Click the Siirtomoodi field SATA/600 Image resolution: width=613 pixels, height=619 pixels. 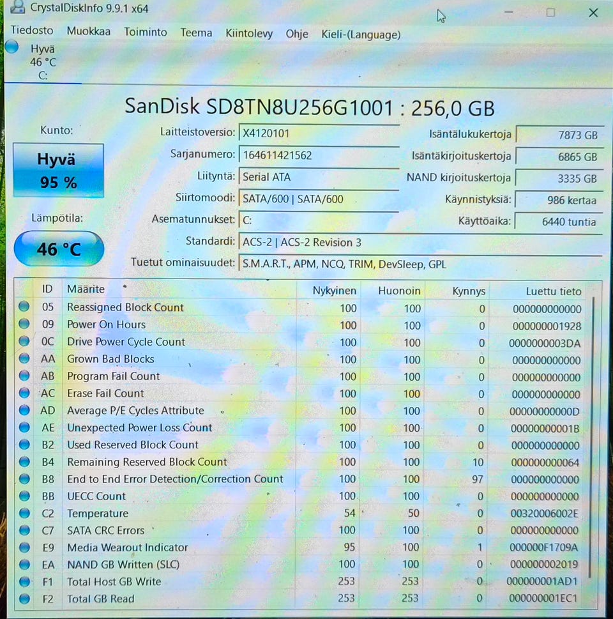point(319,199)
